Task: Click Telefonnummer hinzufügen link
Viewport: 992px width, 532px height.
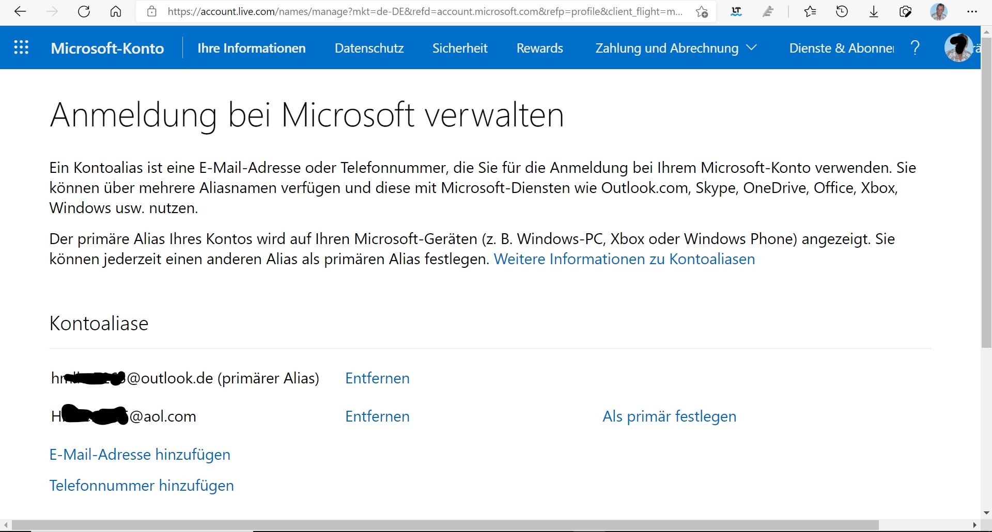Action: click(x=142, y=486)
